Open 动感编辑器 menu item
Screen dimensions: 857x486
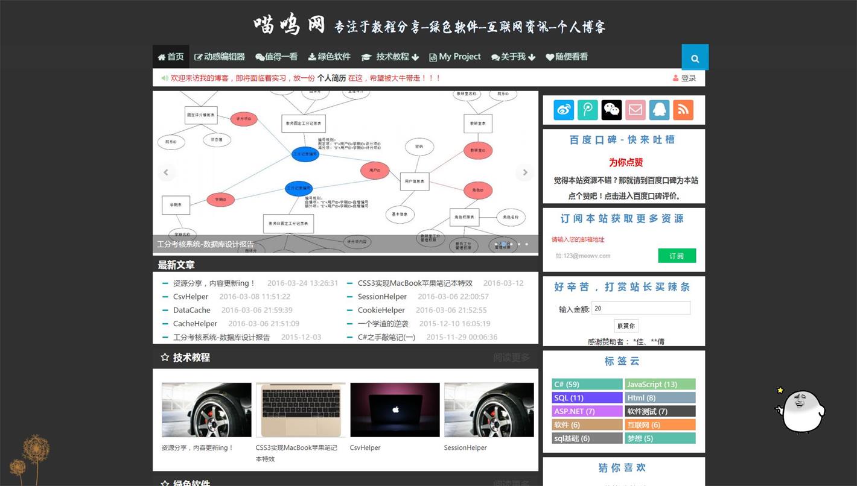click(x=219, y=57)
